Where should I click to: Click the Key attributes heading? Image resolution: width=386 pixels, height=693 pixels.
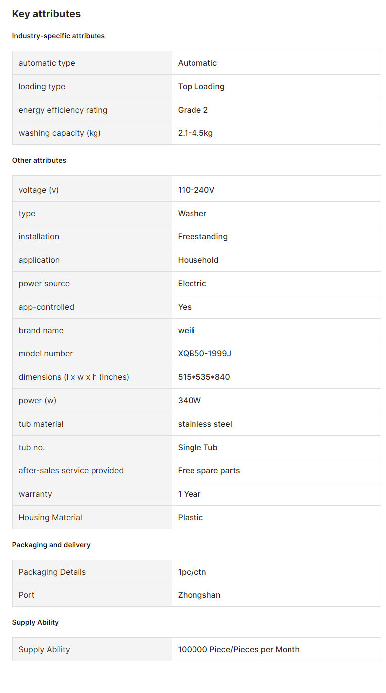click(46, 14)
